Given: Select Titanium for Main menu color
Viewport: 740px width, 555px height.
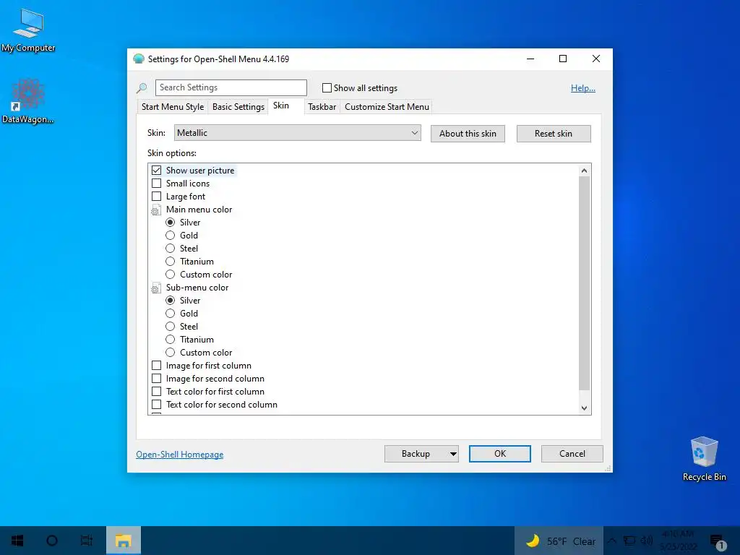Looking at the screenshot, I should [x=171, y=262].
